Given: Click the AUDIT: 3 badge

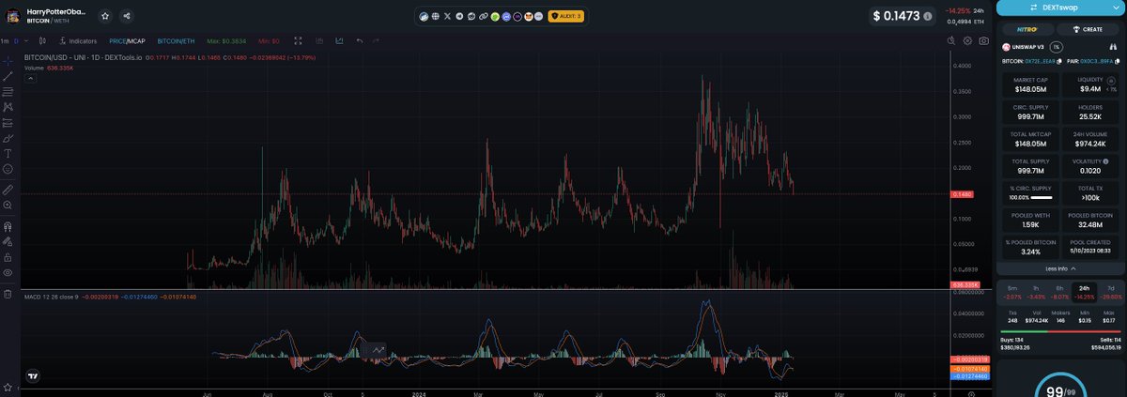Looking at the screenshot, I should [565, 16].
